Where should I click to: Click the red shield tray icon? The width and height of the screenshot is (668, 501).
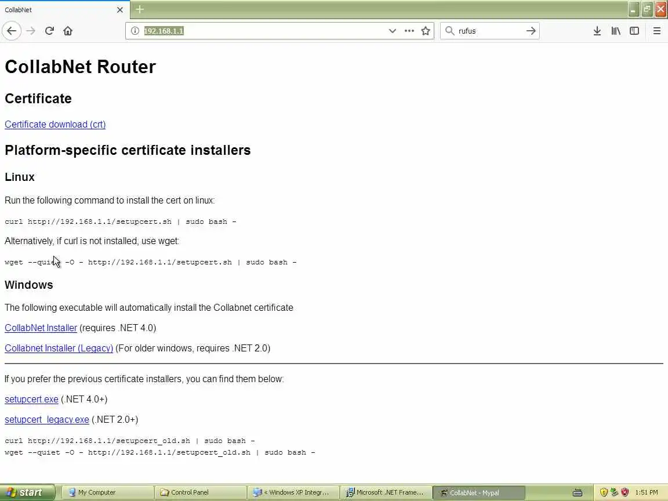point(625,492)
